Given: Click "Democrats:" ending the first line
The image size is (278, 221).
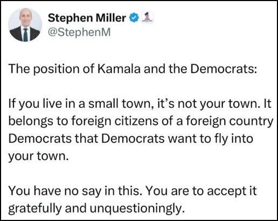Looking at the screenshot, I should point(224,69).
